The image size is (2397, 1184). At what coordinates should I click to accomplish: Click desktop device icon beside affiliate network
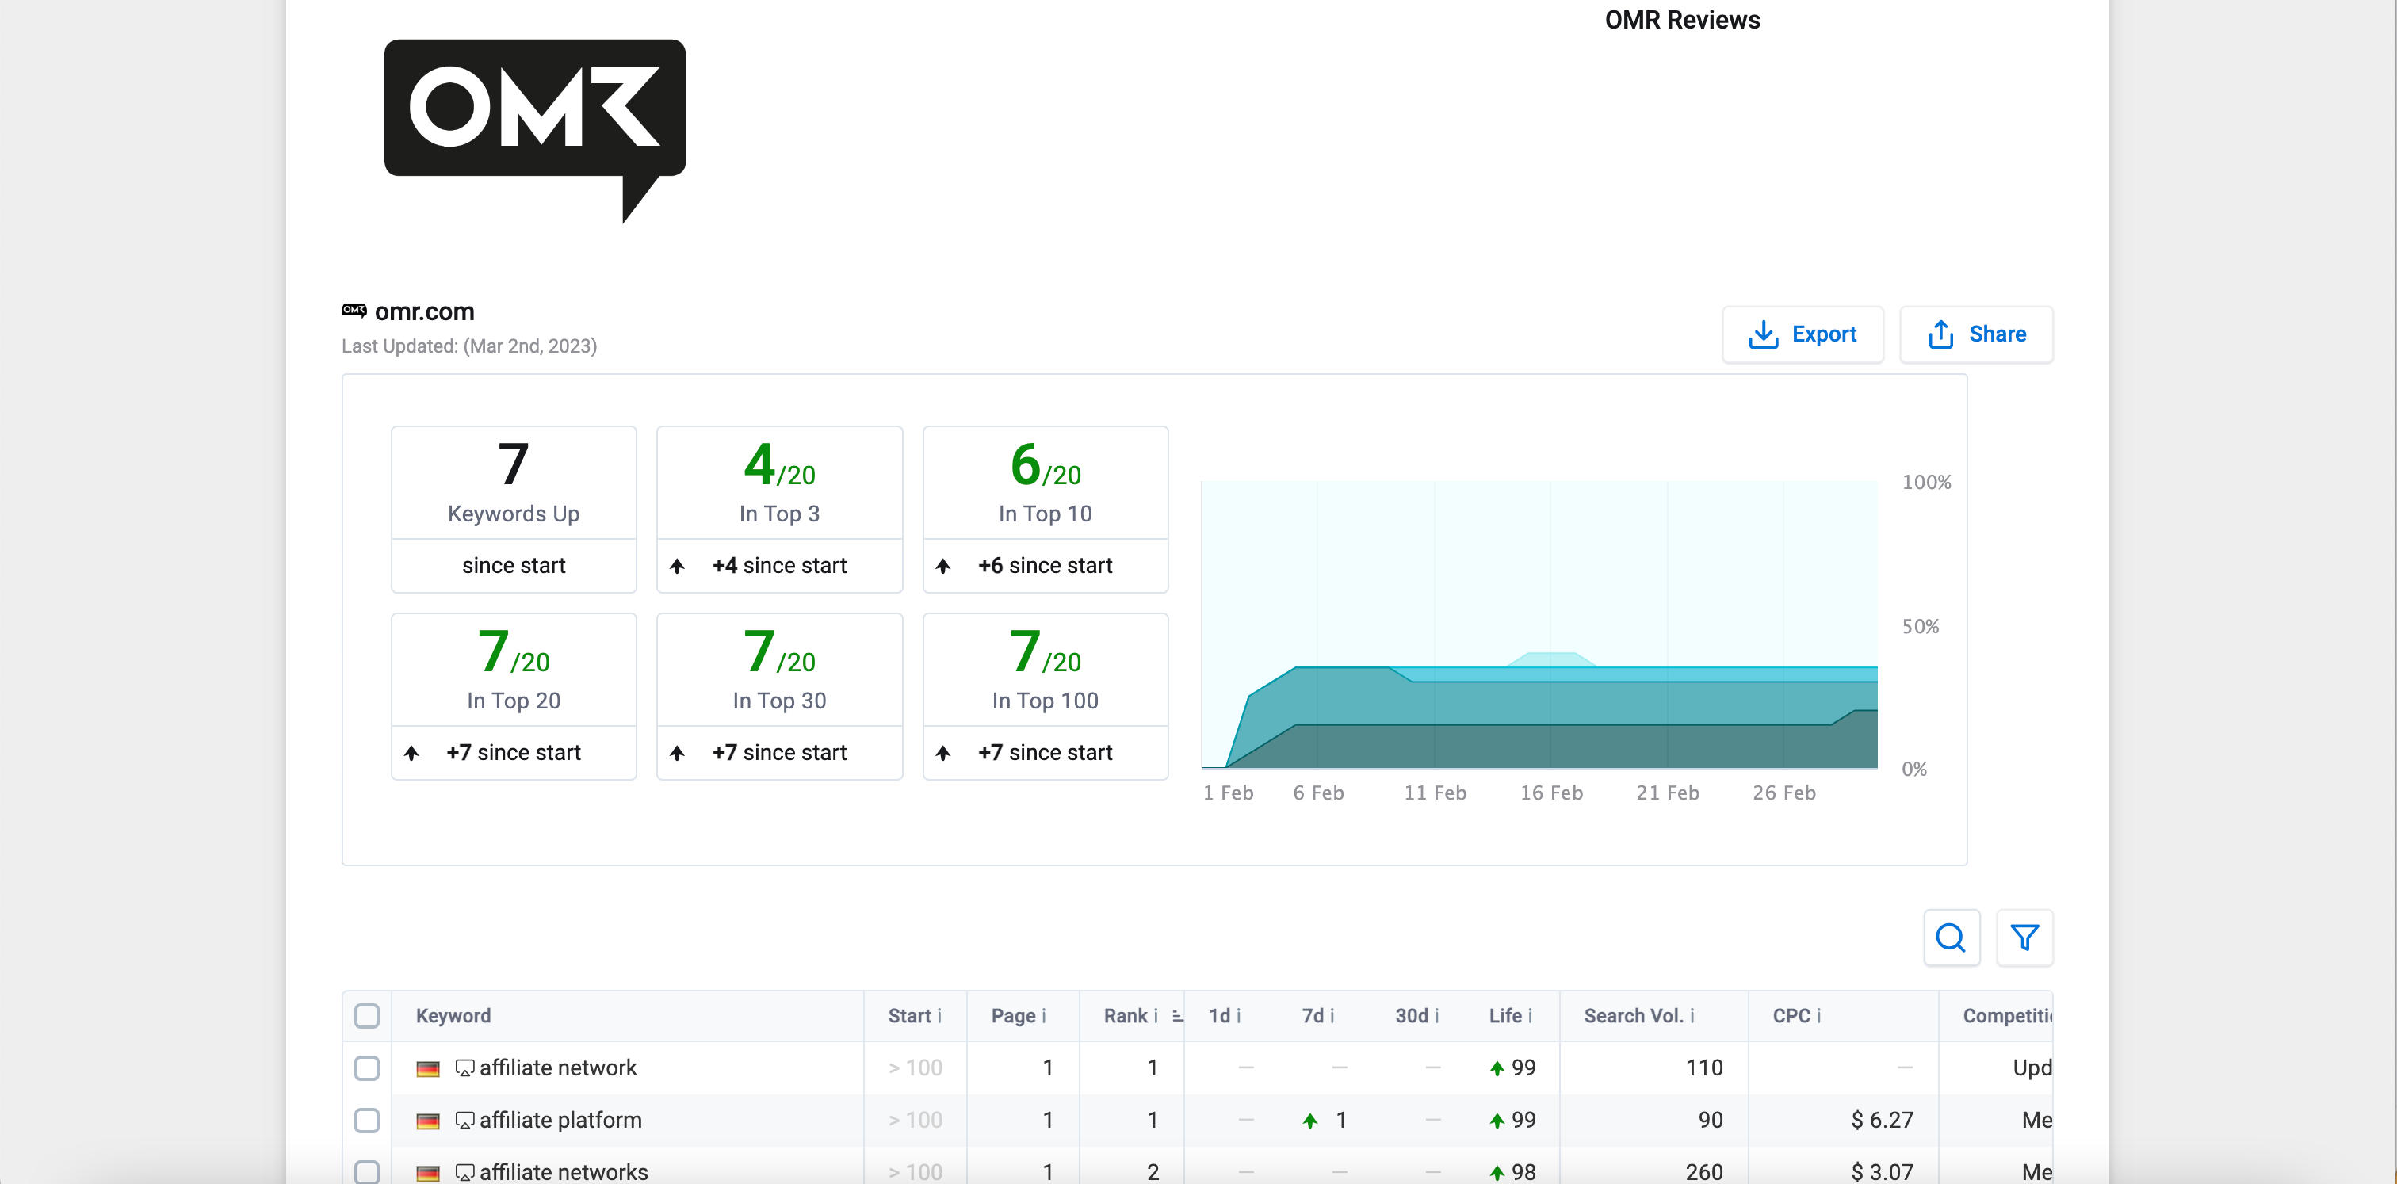(464, 1068)
